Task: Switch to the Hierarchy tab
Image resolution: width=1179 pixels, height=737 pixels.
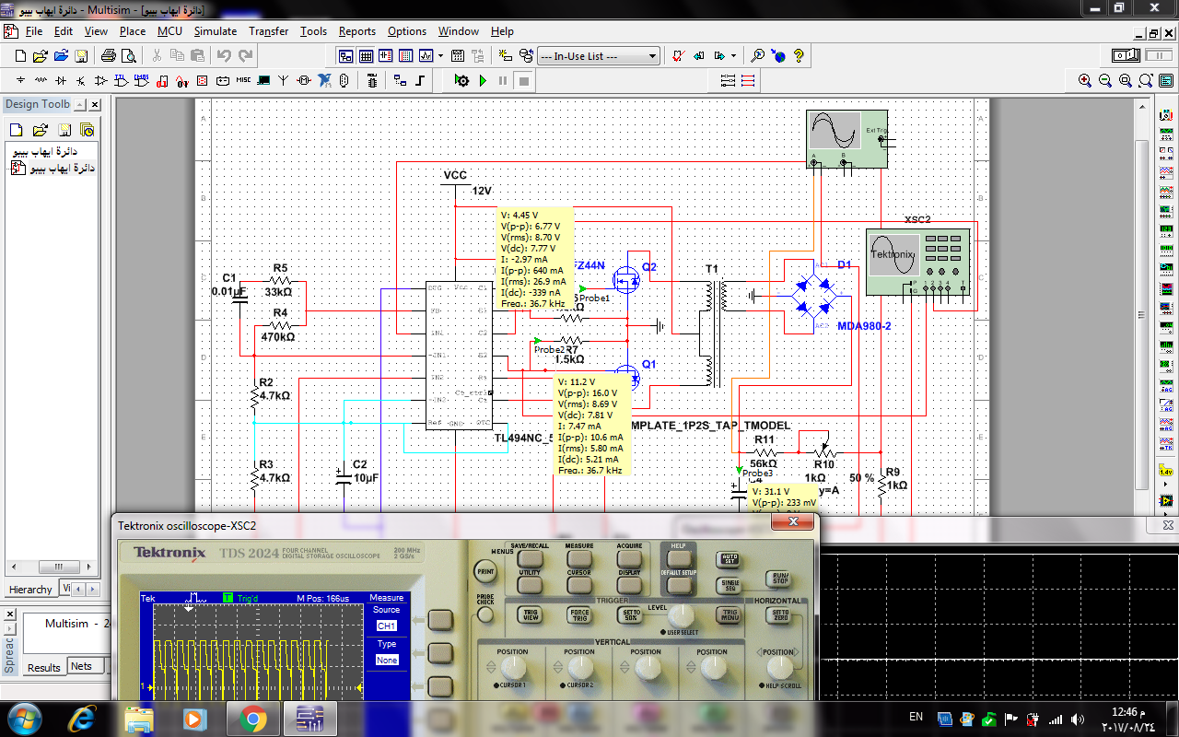Action: tap(30, 590)
